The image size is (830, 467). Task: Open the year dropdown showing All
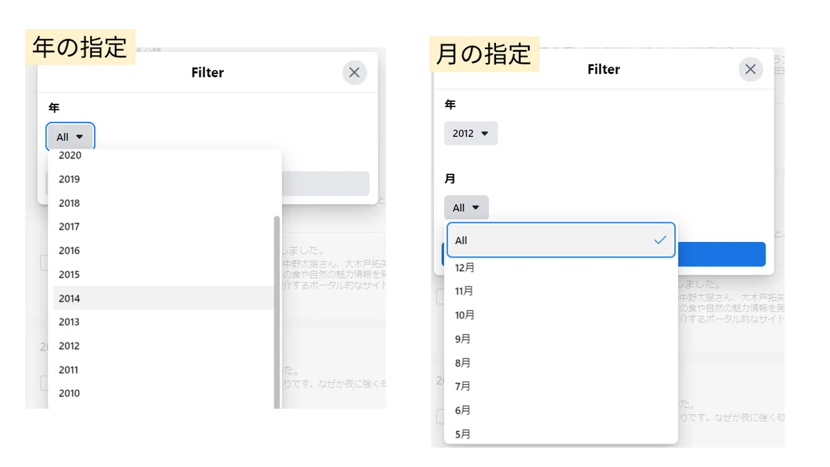70,137
